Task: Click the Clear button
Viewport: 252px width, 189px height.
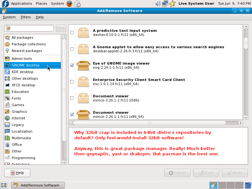Action: coord(206,173)
